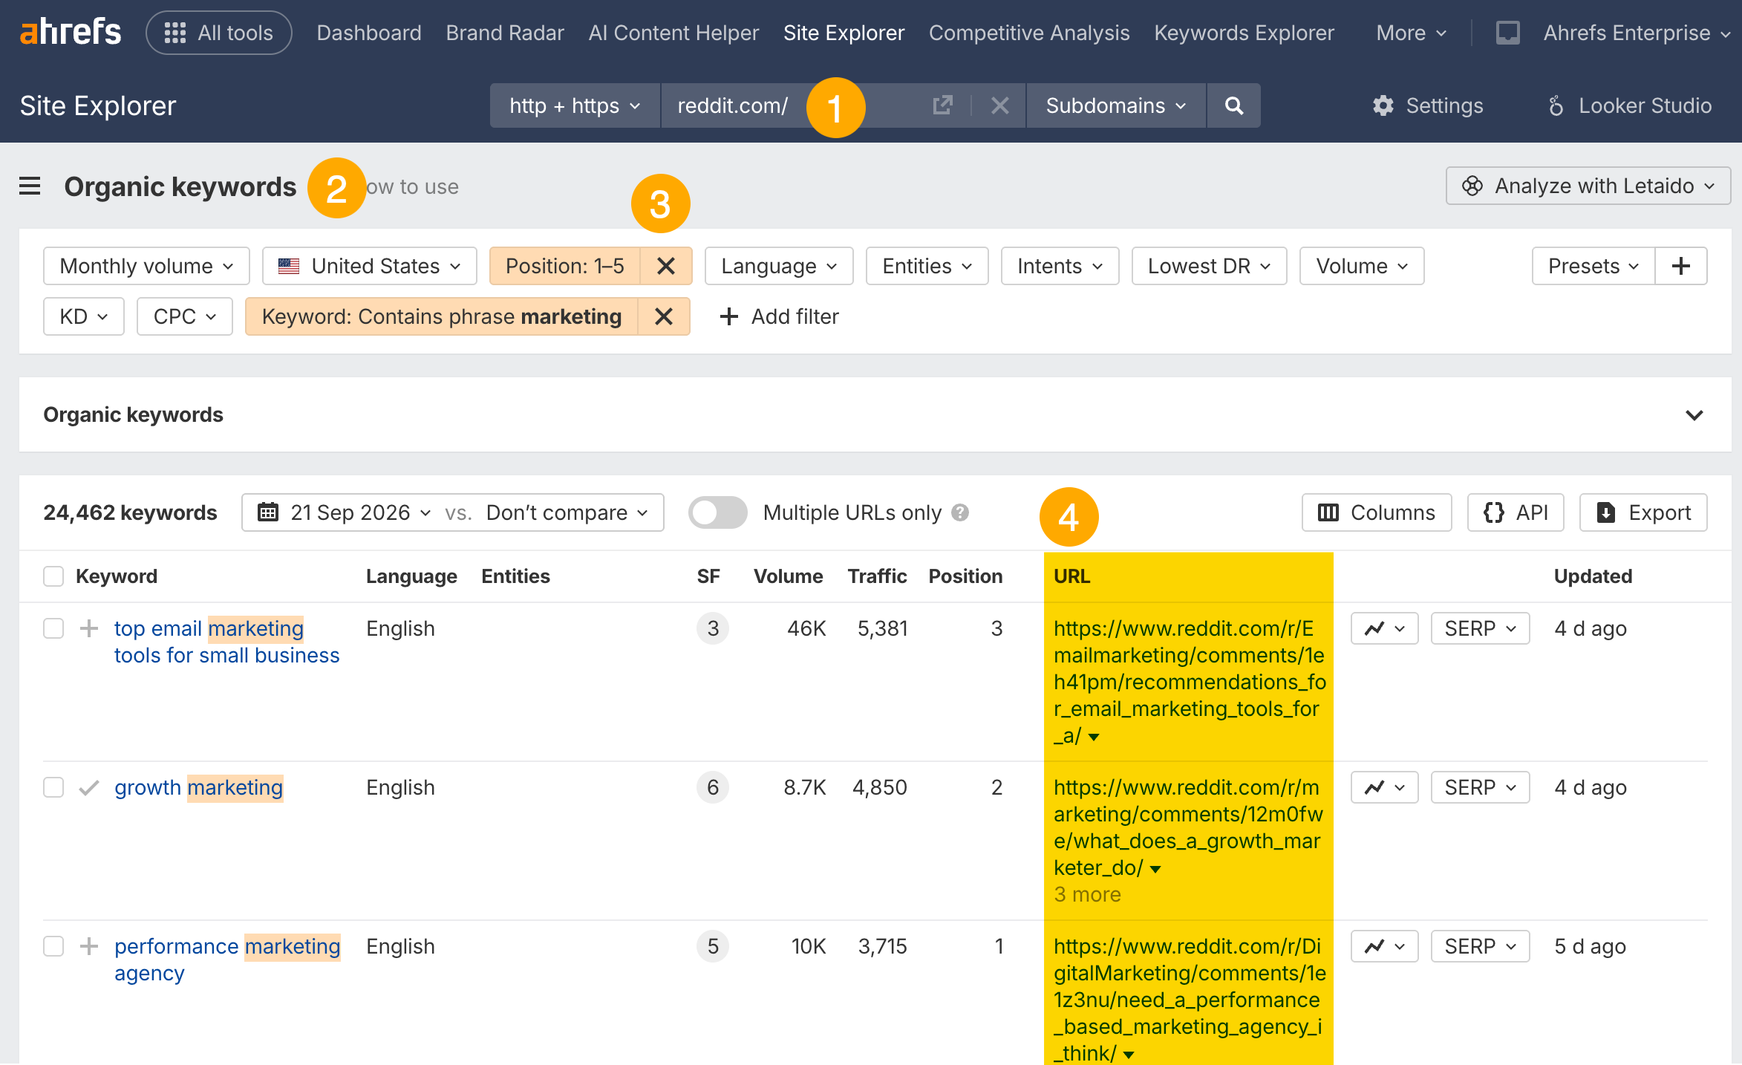Remove the Keyword contains marketing filter
Image resolution: width=1742 pixels, height=1065 pixels.
click(x=664, y=316)
